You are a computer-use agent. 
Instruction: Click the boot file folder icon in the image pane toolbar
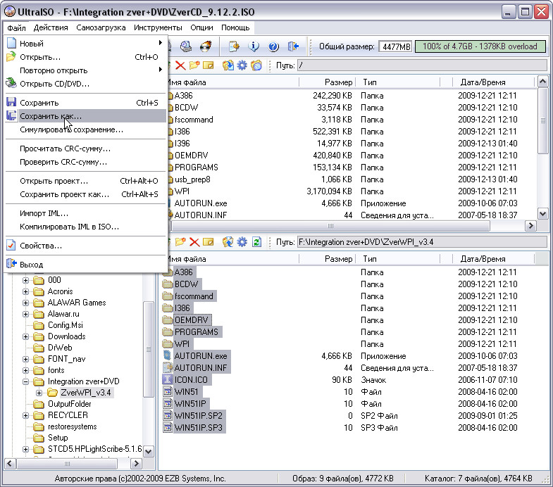pyautogui.click(x=256, y=65)
